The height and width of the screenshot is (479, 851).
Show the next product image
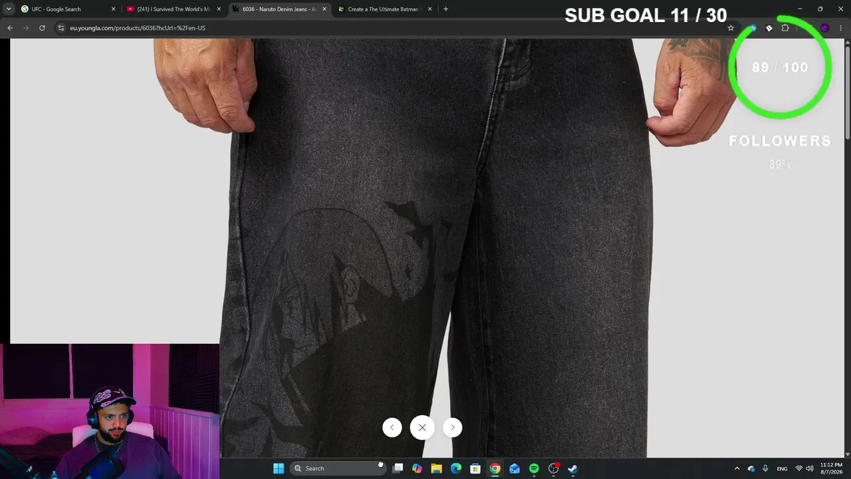452,428
